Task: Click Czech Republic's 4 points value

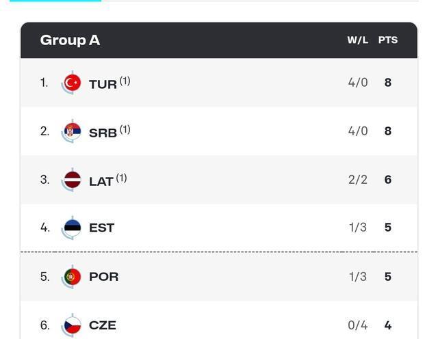Action: (387, 325)
